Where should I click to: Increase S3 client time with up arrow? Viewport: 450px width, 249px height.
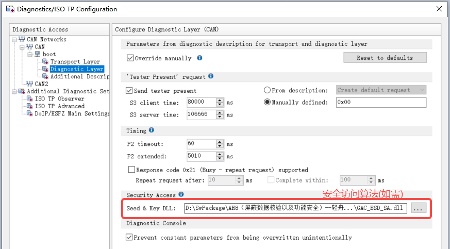pyautogui.click(x=220, y=100)
